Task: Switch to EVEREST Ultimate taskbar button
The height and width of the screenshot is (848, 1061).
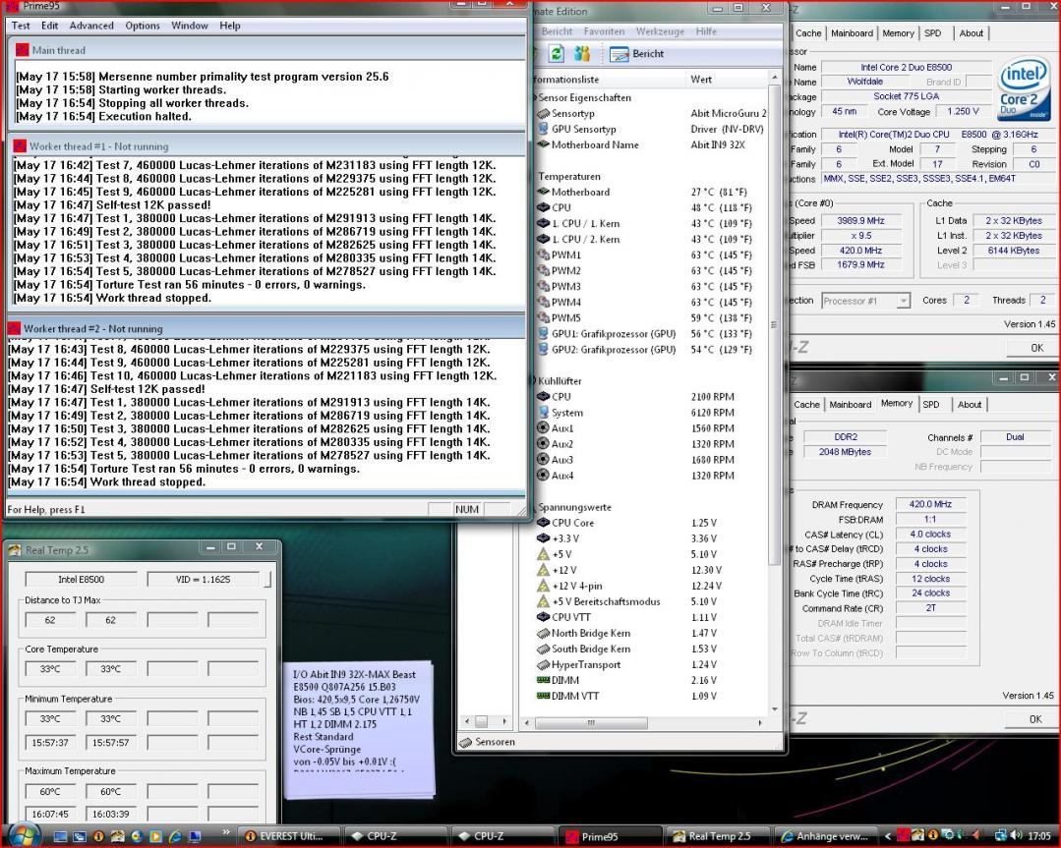Action: [288, 836]
